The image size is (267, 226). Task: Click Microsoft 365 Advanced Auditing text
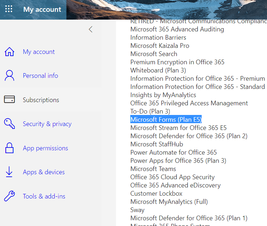(x=177, y=29)
